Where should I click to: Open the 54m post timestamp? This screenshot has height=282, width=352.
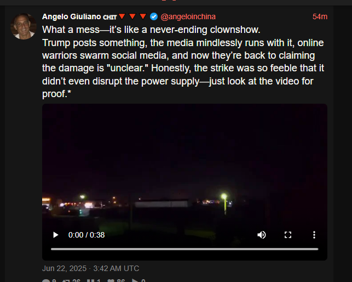point(320,16)
